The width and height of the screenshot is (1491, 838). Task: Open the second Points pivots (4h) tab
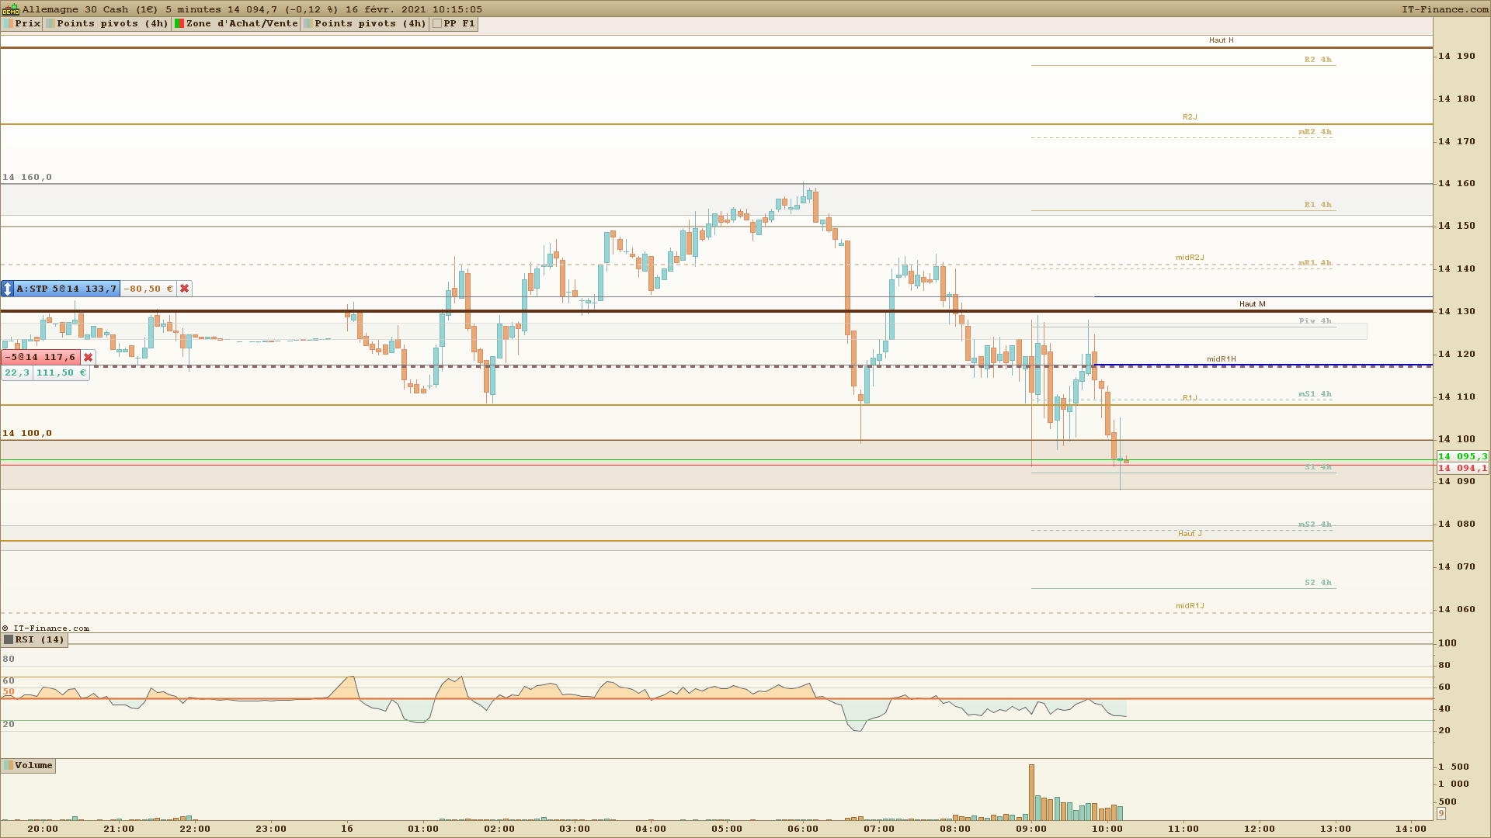pyautogui.click(x=370, y=24)
